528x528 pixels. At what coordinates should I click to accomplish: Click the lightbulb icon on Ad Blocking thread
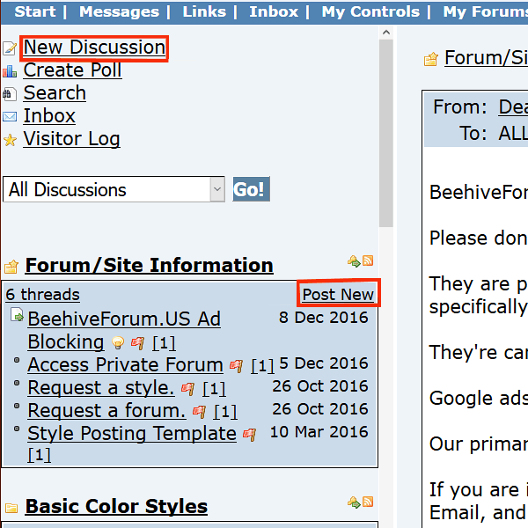(118, 342)
